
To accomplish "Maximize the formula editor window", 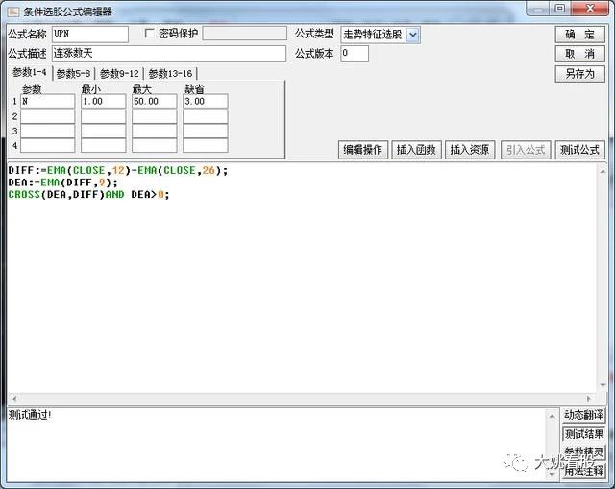I will point(560,9).
